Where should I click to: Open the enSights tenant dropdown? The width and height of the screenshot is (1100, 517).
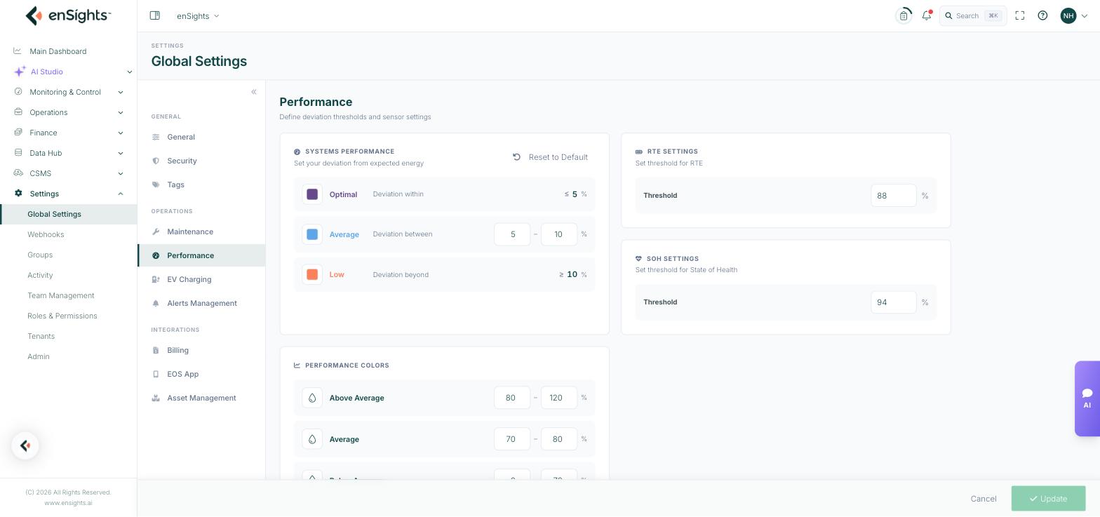coord(198,15)
